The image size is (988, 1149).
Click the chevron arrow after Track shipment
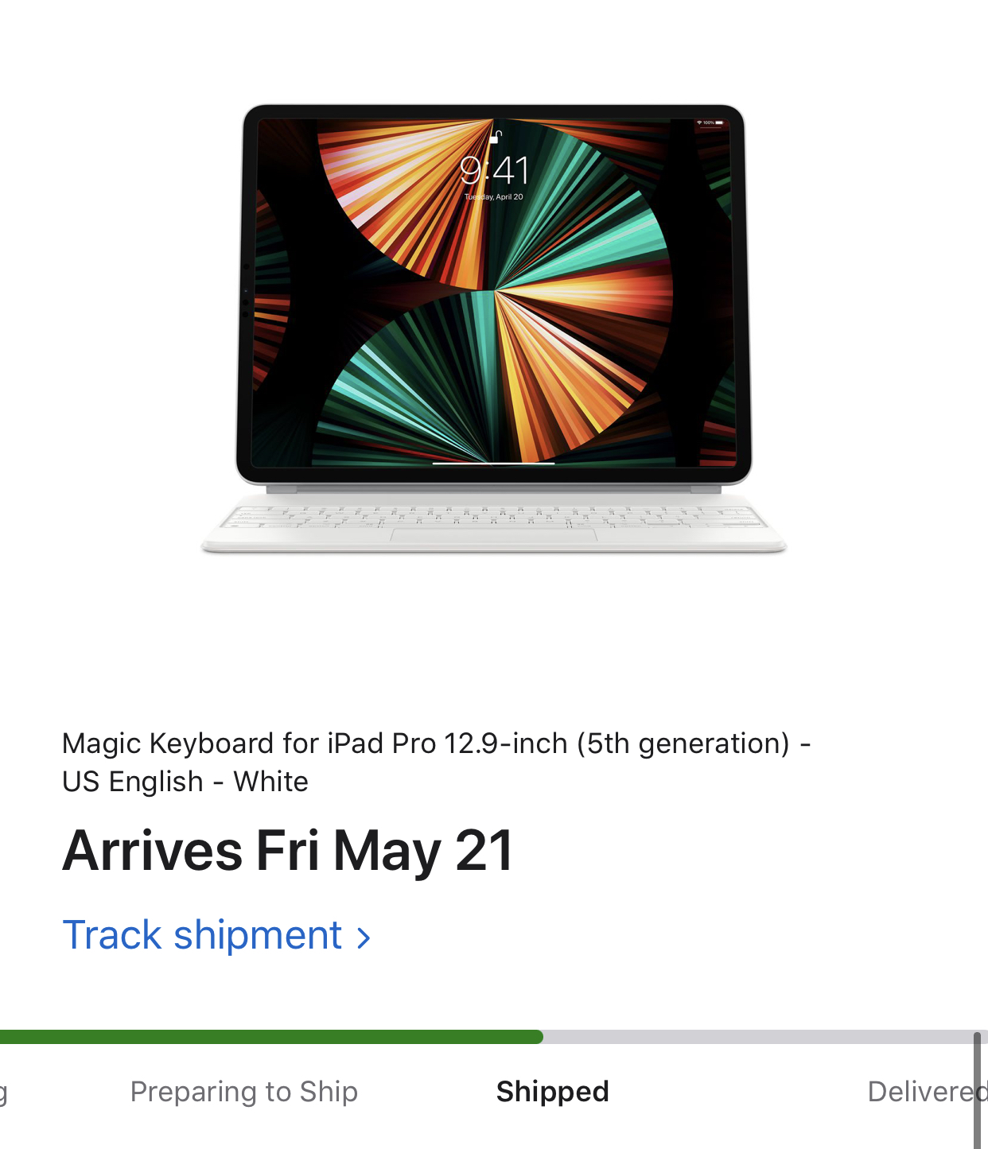coord(364,938)
